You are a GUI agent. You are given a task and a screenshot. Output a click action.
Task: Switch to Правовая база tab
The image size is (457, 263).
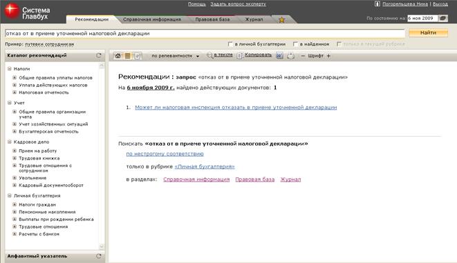point(212,19)
